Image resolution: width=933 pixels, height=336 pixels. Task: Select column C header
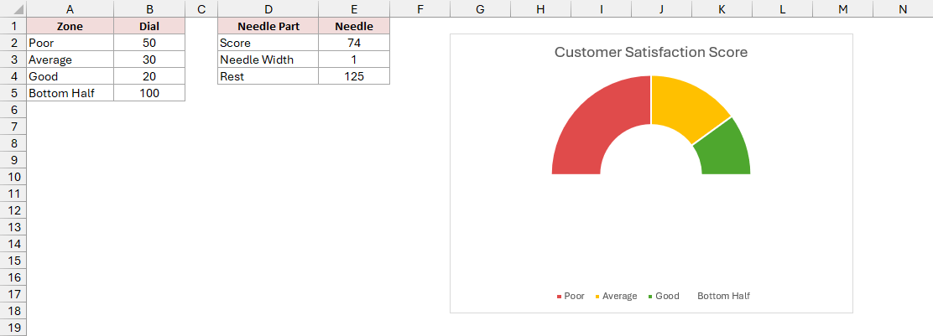click(201, 9)
